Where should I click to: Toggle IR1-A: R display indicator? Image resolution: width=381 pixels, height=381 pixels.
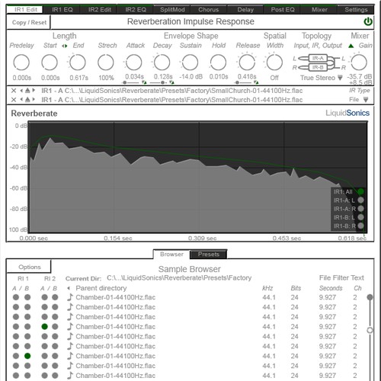pyautogui.click(x=360, y=209)
